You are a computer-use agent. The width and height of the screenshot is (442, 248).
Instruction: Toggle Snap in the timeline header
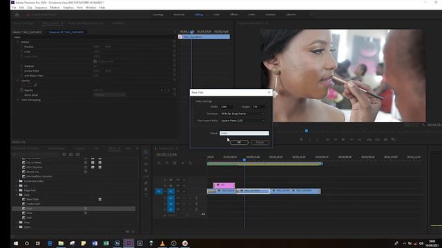point(167,163)
